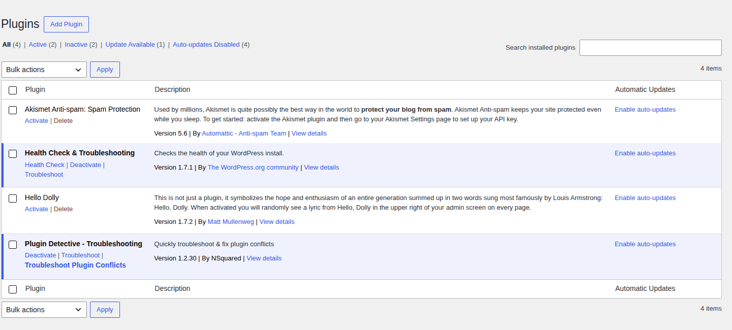Check the Hello Dolly plugin checkbox

pyautogui.click(x=13, y=198)
